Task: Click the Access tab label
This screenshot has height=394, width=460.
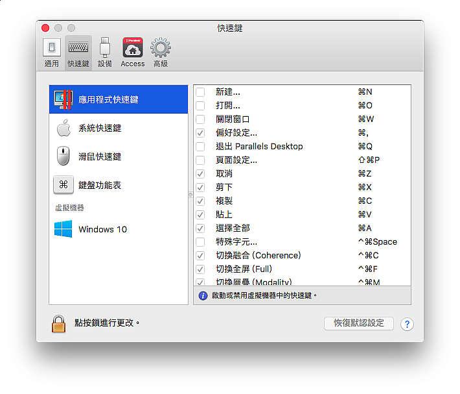Action: pyautogui.click(x=133, y=64)
